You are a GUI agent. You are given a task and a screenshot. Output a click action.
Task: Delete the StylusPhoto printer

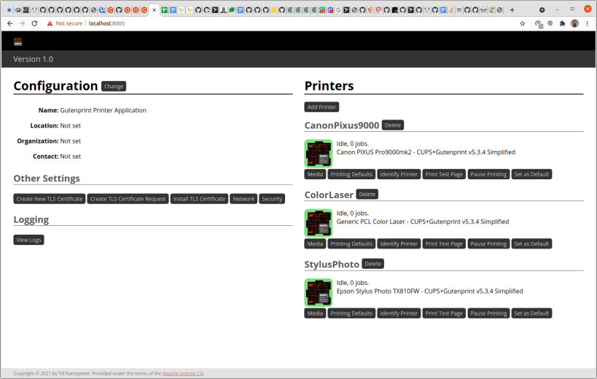coord(372,264)
